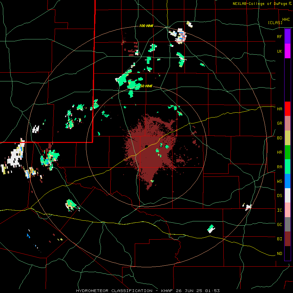293x293 pixels.
Task: Click the RF purple legend swatch
Action: tap(287, 36)
